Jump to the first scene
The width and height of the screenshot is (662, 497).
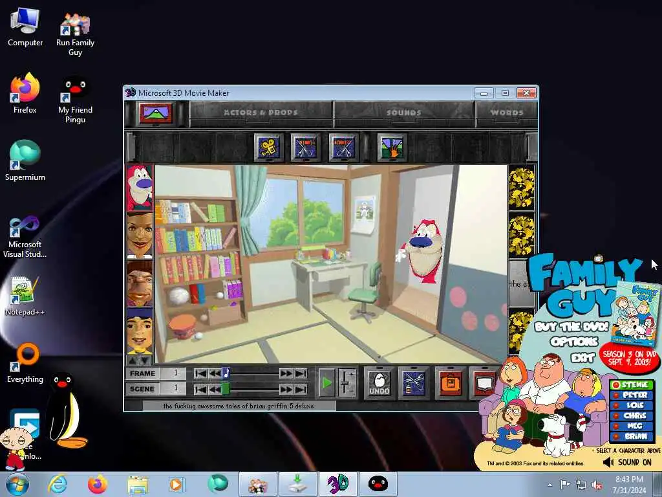(x=200, y=389)
